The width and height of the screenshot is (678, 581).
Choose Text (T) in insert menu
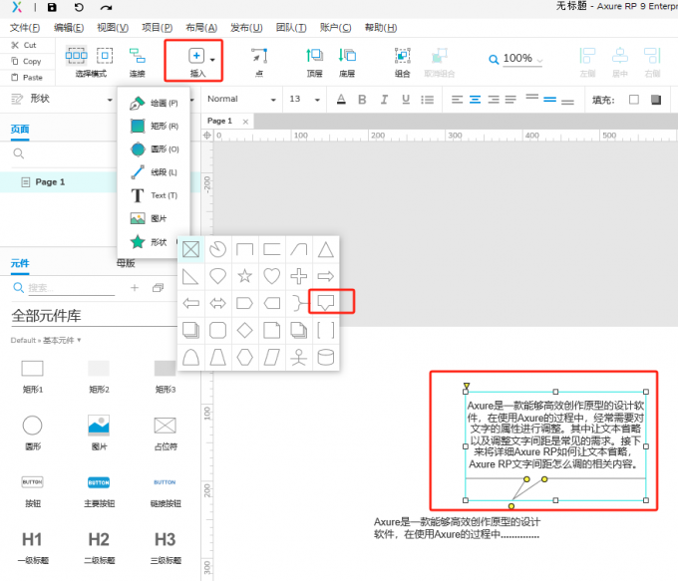[x=155, y=195]
